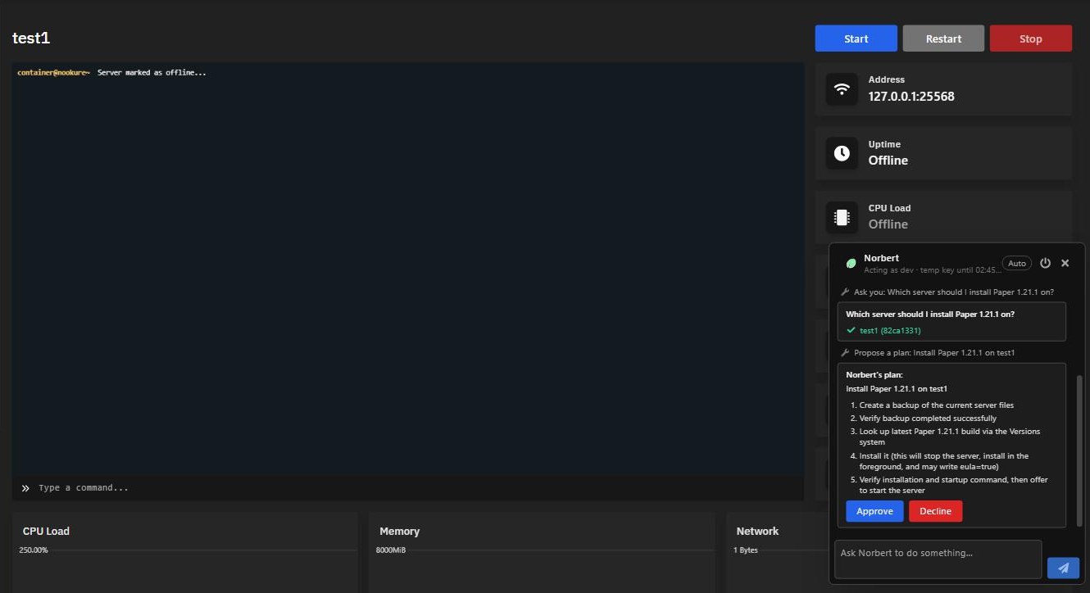Click the wrench icon beside 'Propose a plan'

tap(846, 353)
